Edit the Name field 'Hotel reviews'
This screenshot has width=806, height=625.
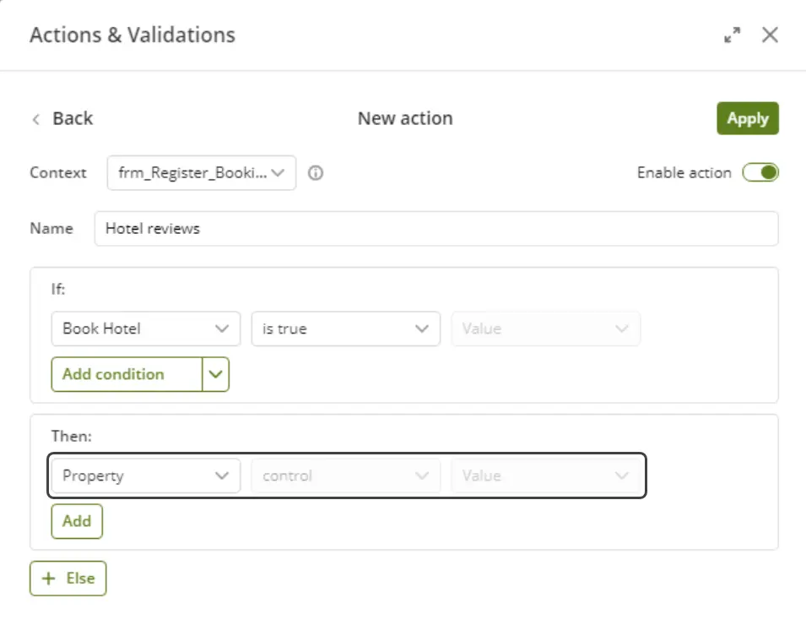(436, 228)
